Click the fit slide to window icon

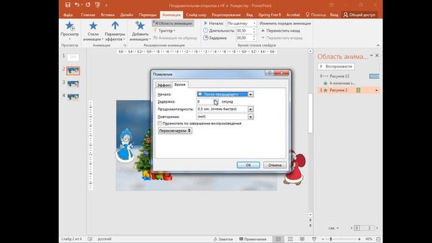[378, 239]
